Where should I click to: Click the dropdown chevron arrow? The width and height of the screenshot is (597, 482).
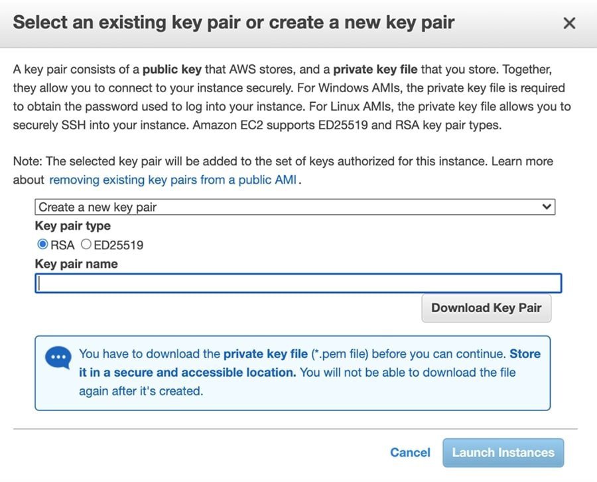[547, 207]
